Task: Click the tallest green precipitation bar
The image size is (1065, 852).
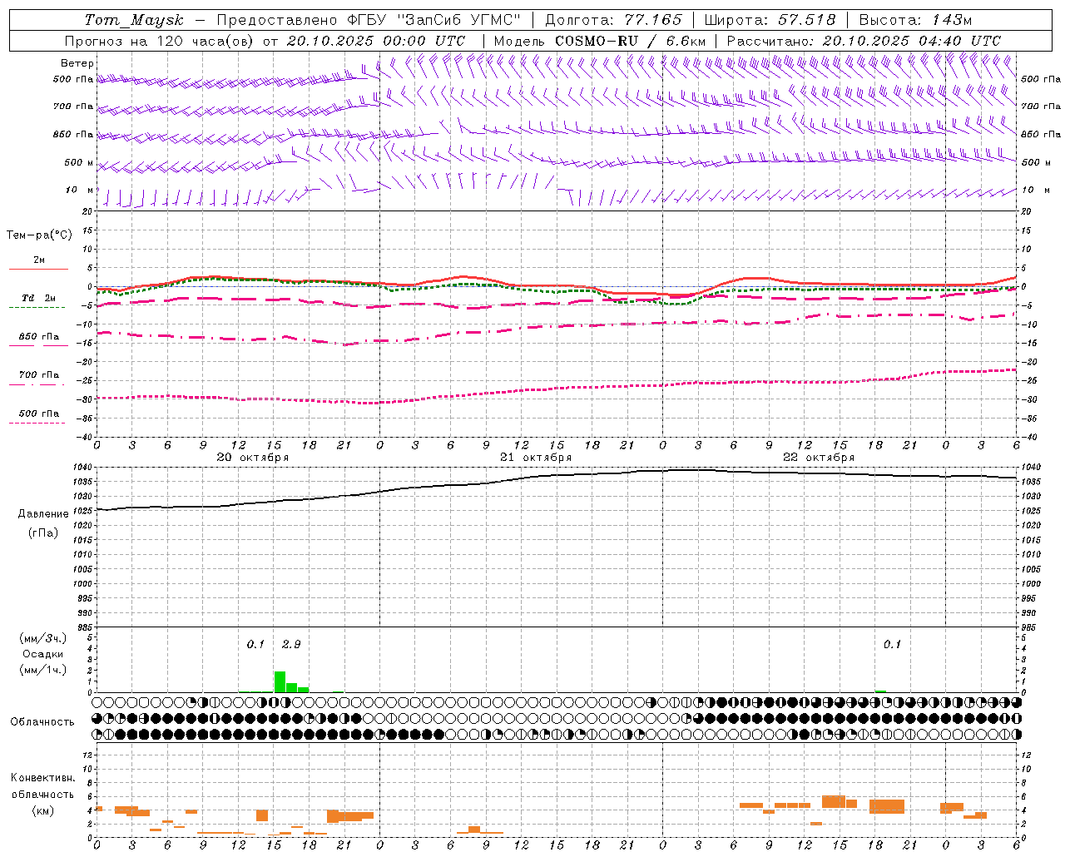Action: 280,681
